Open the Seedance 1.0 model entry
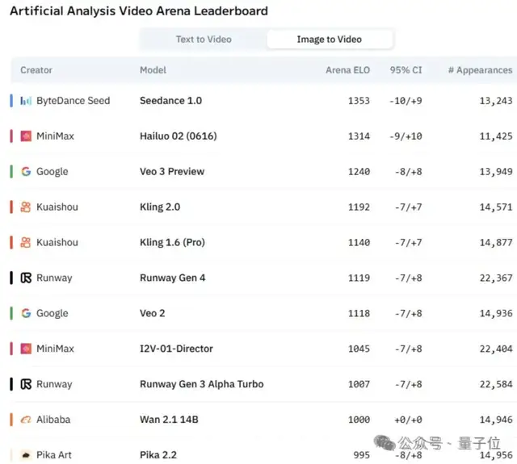Screen dimensions: 517x464 click(170, 101)
